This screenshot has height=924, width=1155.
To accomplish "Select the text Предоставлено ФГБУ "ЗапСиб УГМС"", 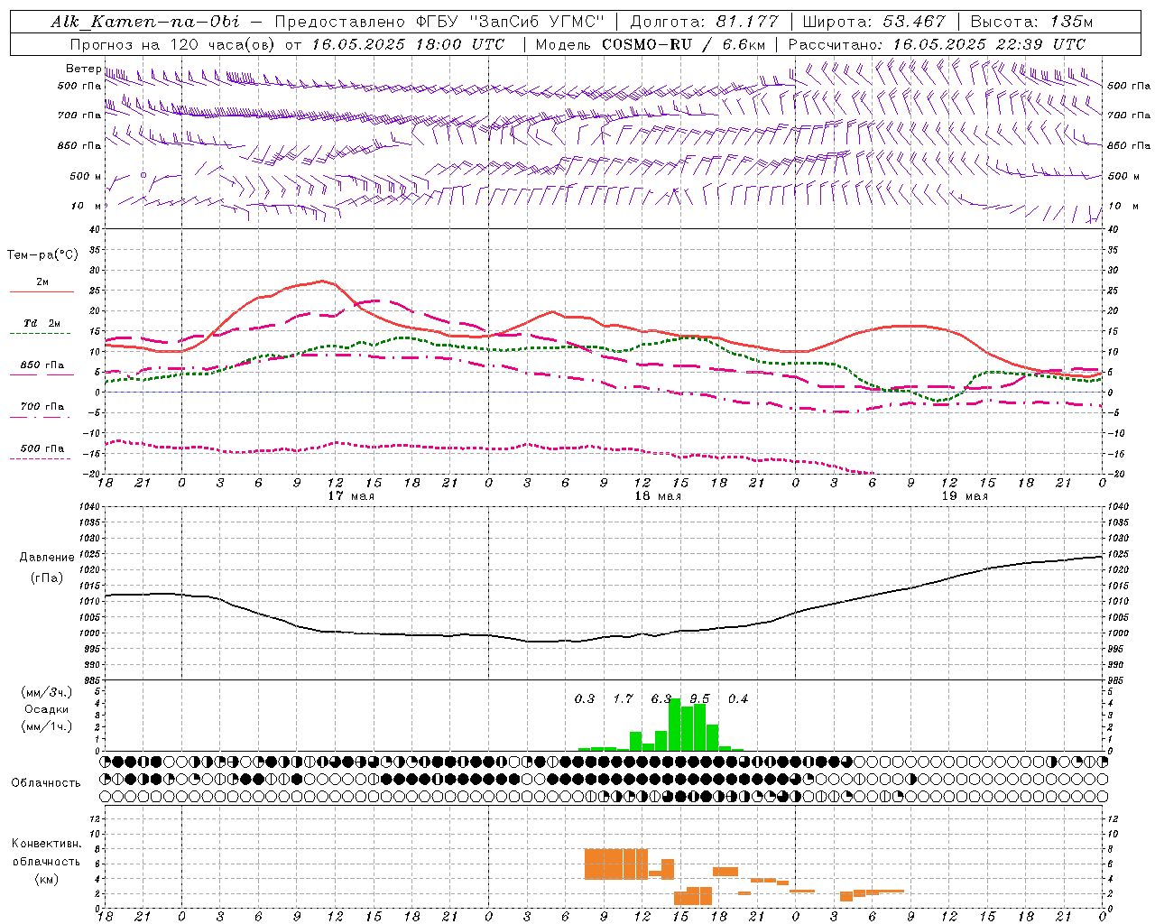I will pos(439,22).
